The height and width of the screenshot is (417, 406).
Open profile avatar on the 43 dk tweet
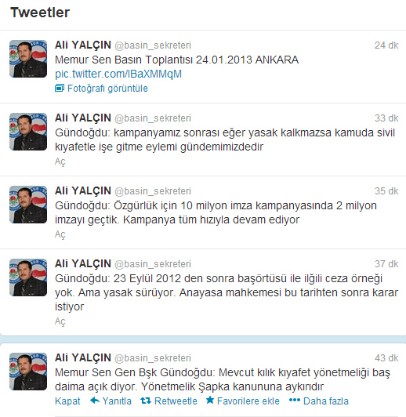[x=28, y=372]
